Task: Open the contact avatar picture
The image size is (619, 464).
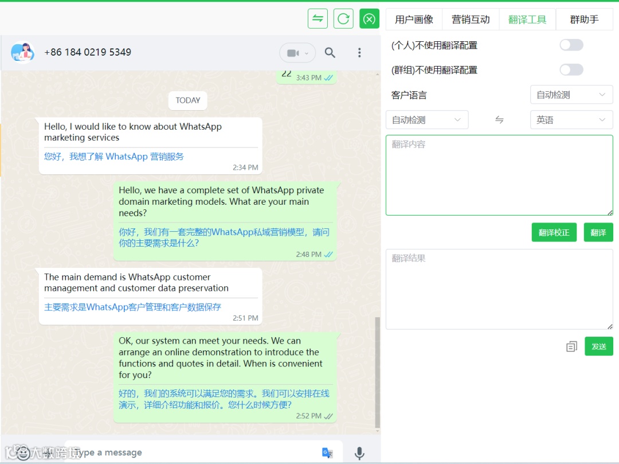Action: (22, 52)
